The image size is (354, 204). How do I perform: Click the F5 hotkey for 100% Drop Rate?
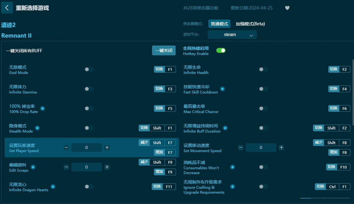(170, 108)
